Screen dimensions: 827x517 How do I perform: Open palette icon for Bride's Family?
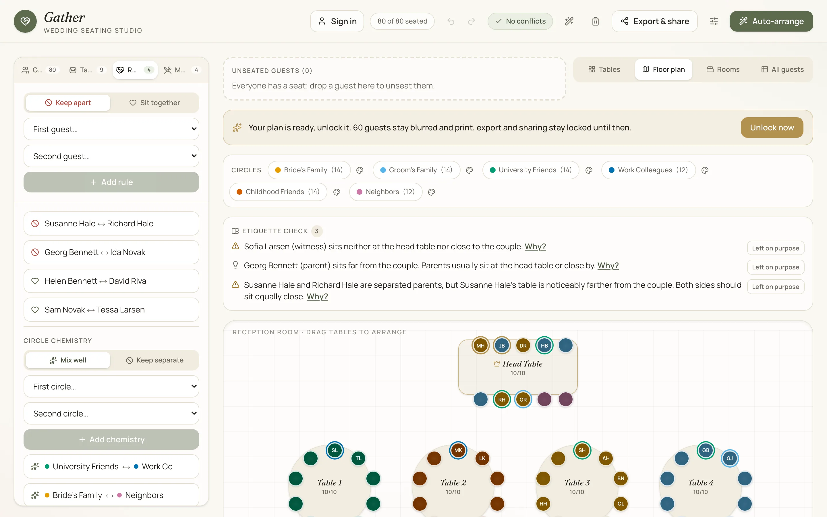point(360,170)
